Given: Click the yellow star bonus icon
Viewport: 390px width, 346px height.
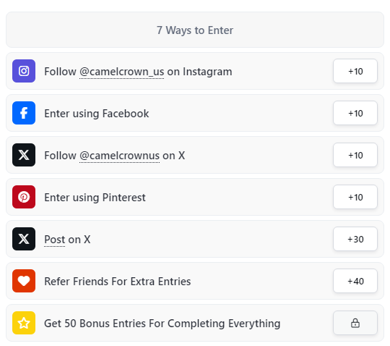Looking at the screenshot, I should [24, 323].
